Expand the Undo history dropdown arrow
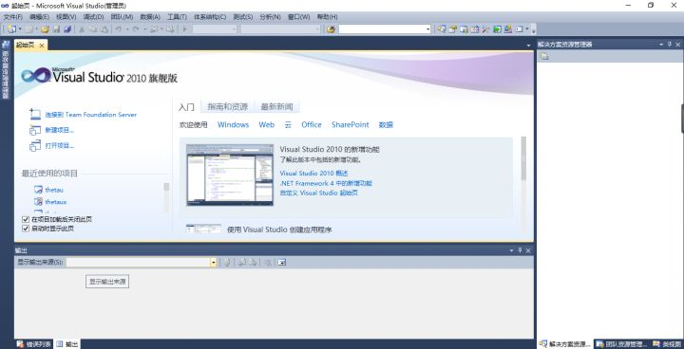 [x=127, y=29]
